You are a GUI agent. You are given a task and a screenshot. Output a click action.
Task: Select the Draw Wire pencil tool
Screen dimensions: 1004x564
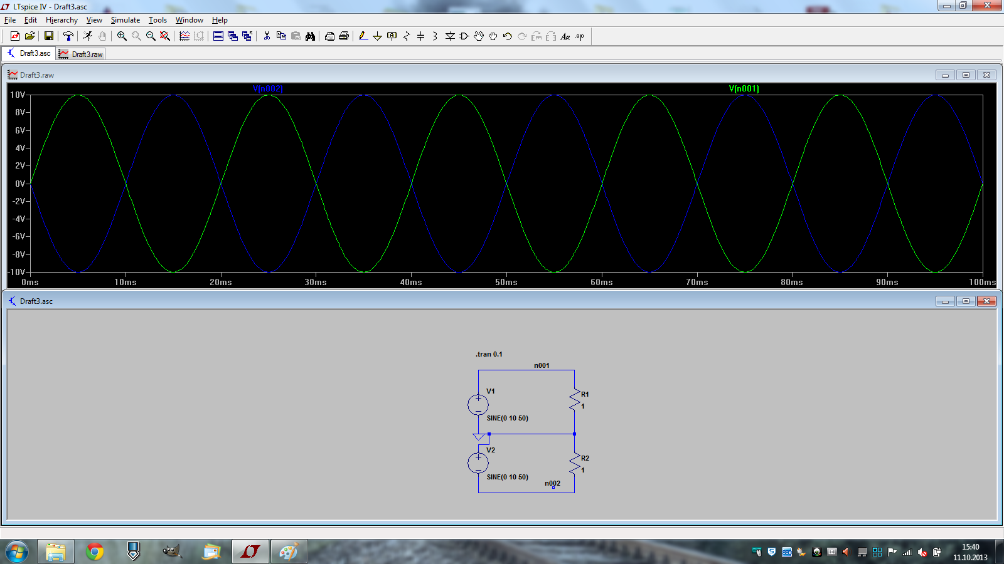pos(363,36)
